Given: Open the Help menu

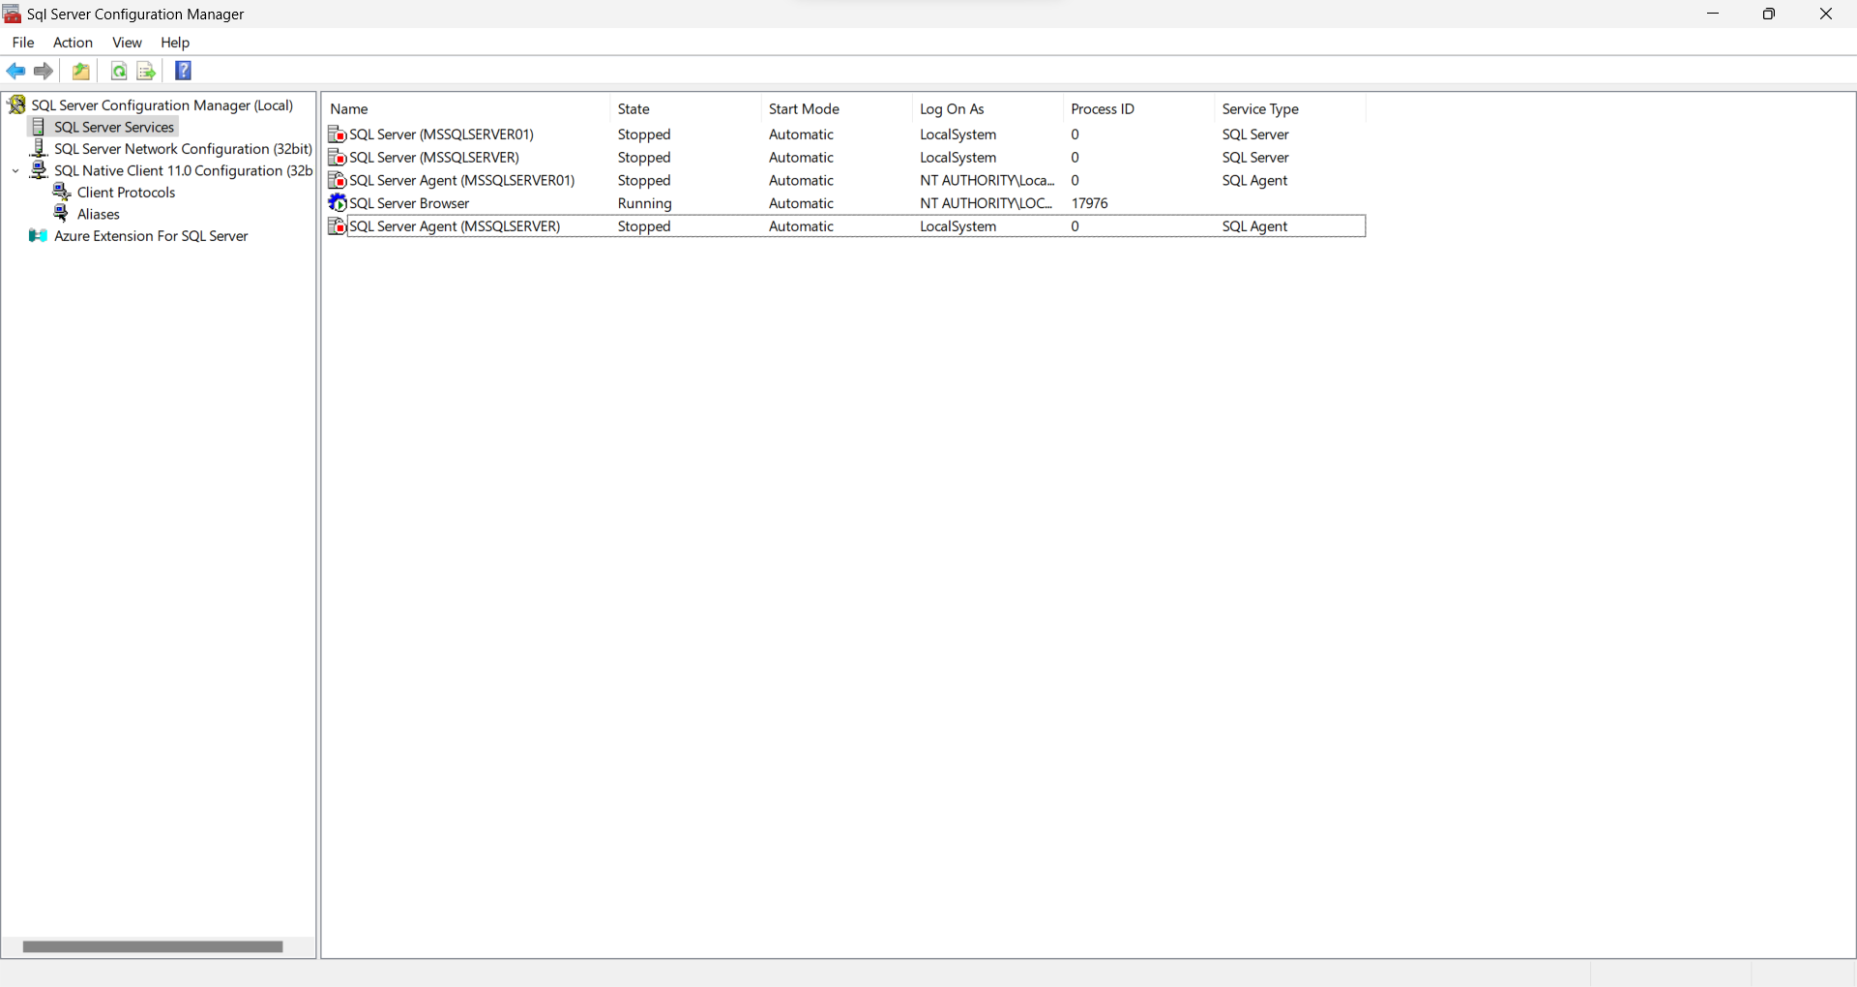Looking at the screenshot, I should pyautogui.click(x=175, y=43).
